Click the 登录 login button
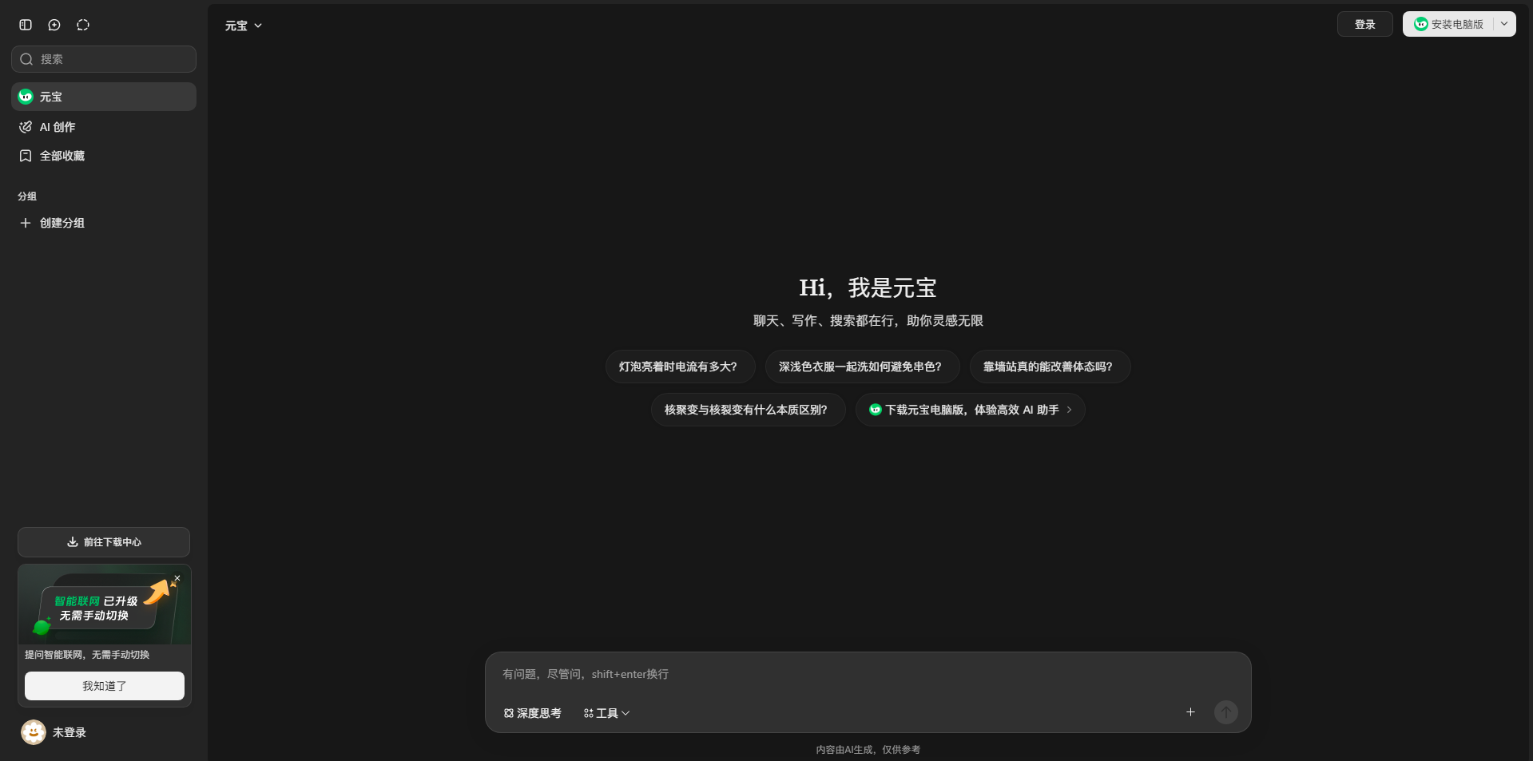 pyautogui.click(x=1364, y=24)
